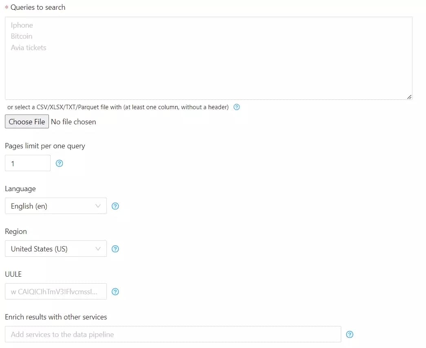Click the UULE input field
Viewport: 426px width, 348px height.
coord(56,292)
